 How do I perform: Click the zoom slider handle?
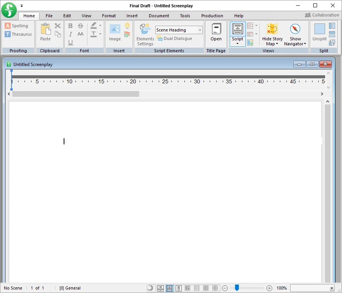tap(237, 288)
